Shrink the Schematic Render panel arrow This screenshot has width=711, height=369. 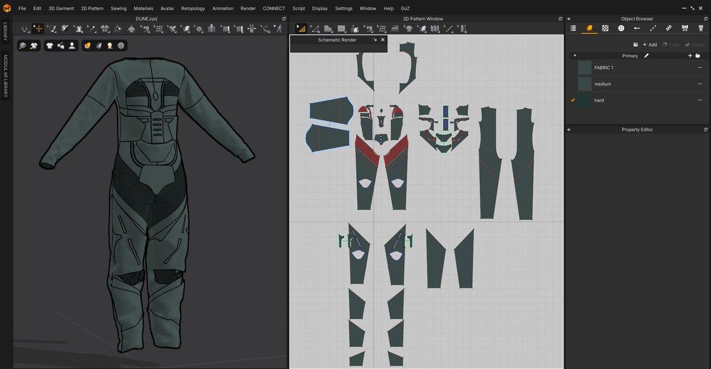tap(375, 40)
